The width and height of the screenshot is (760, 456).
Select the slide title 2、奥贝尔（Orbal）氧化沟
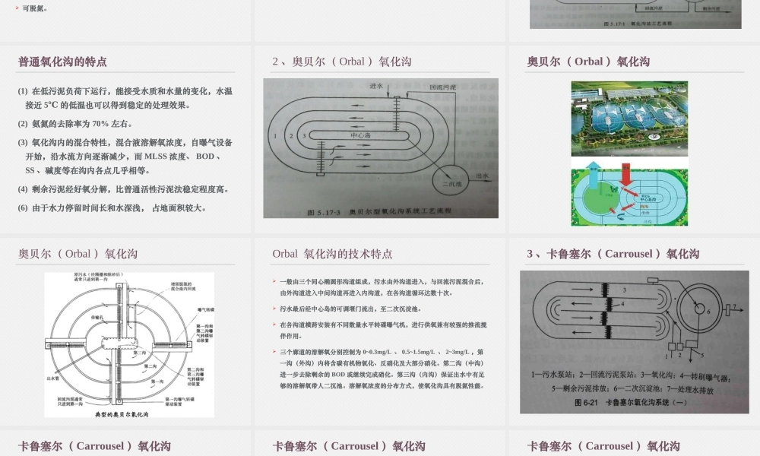[x=342, y=62]
